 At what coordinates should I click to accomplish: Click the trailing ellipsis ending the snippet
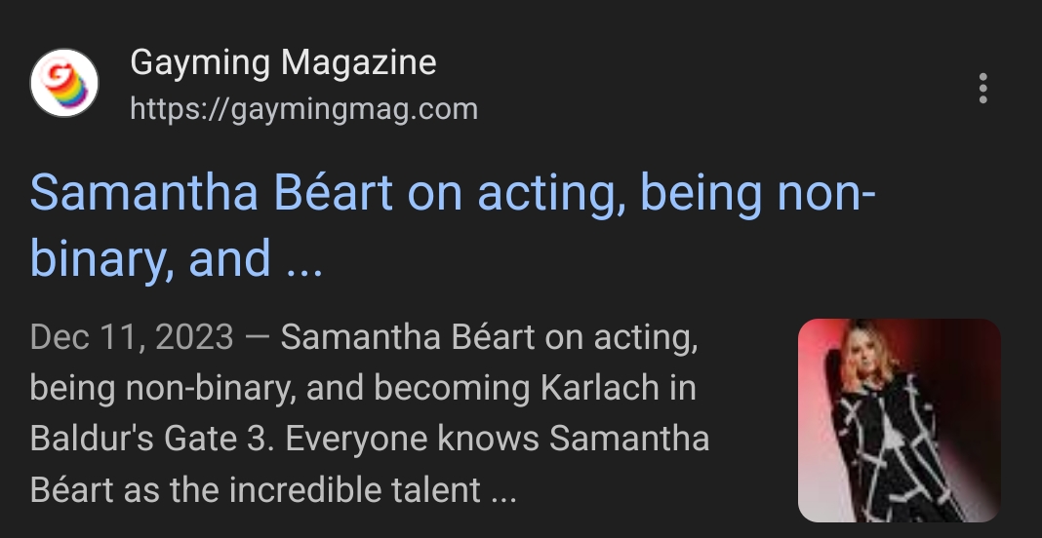(502, 490)
